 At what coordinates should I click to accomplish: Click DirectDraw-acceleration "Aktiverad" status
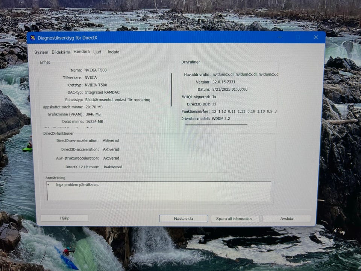tap(111, 140)
